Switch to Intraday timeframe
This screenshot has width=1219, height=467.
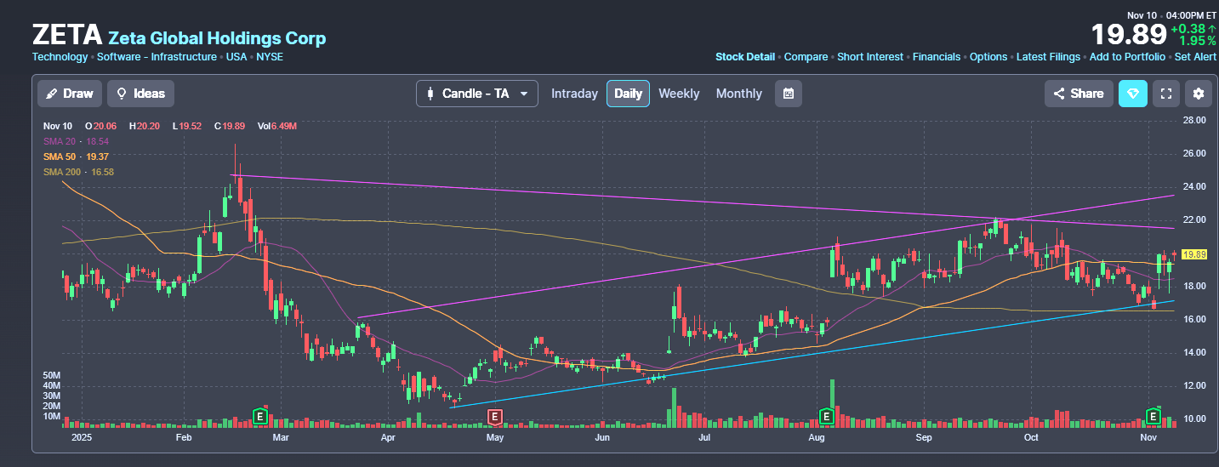pyautogui.click(x=574, y=94)
